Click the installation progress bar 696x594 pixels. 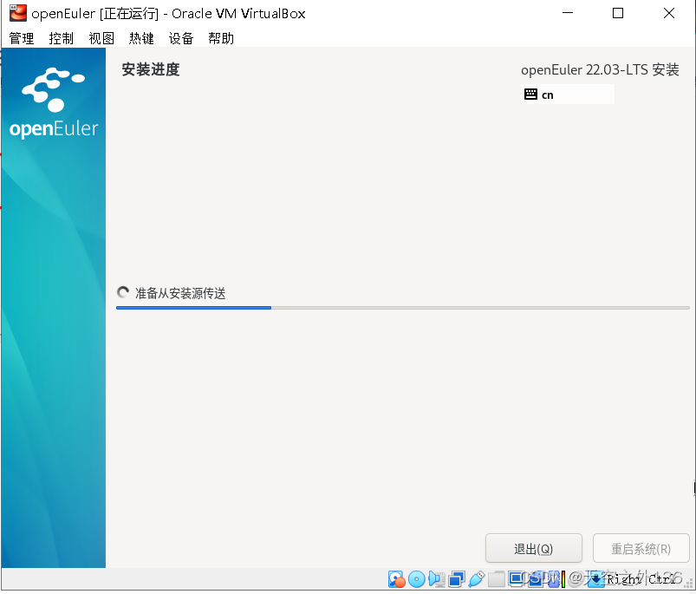[x=402, y=308]
